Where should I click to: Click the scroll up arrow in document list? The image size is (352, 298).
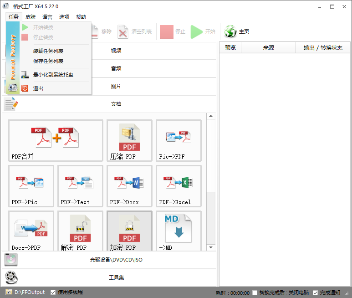[x=211, y=116]
